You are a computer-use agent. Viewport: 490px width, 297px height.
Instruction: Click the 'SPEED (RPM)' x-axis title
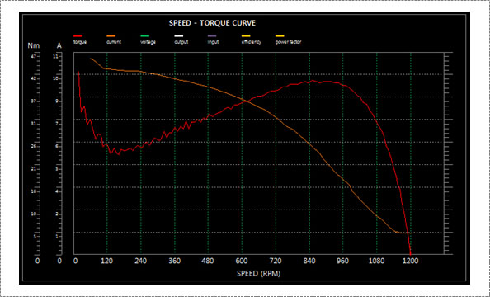258,274
